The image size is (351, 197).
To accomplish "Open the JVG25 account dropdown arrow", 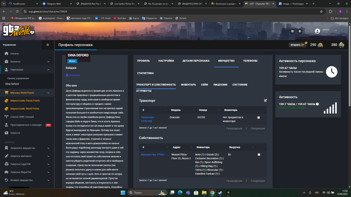I will pos(336,31).
